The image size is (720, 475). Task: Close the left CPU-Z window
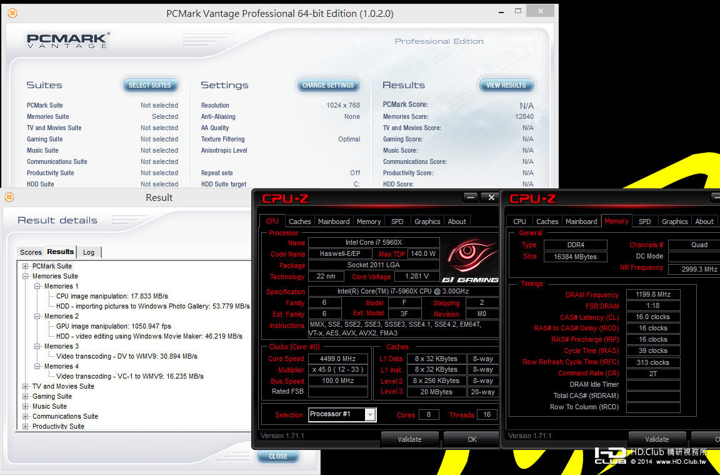[491, 198]
